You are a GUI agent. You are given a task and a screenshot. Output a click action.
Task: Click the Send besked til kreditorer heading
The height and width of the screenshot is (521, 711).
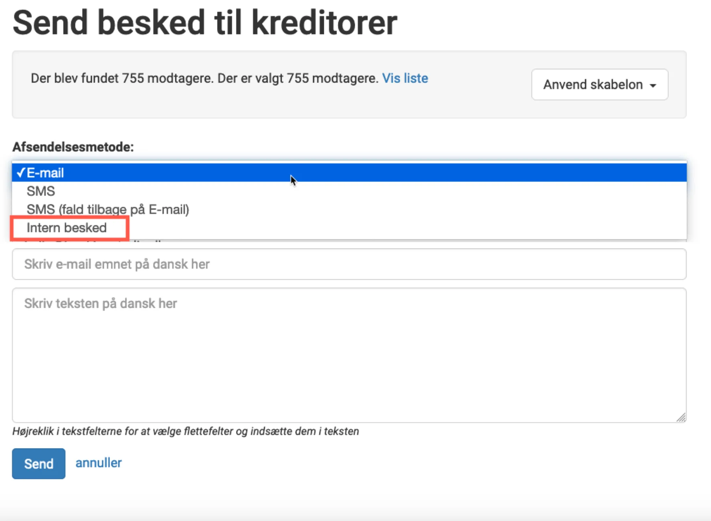click(x=205, y=22)
